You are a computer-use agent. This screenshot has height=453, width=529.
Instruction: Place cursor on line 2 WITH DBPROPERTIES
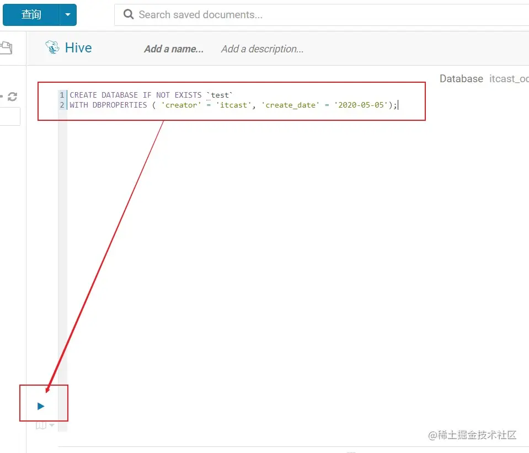pos(233,105)
